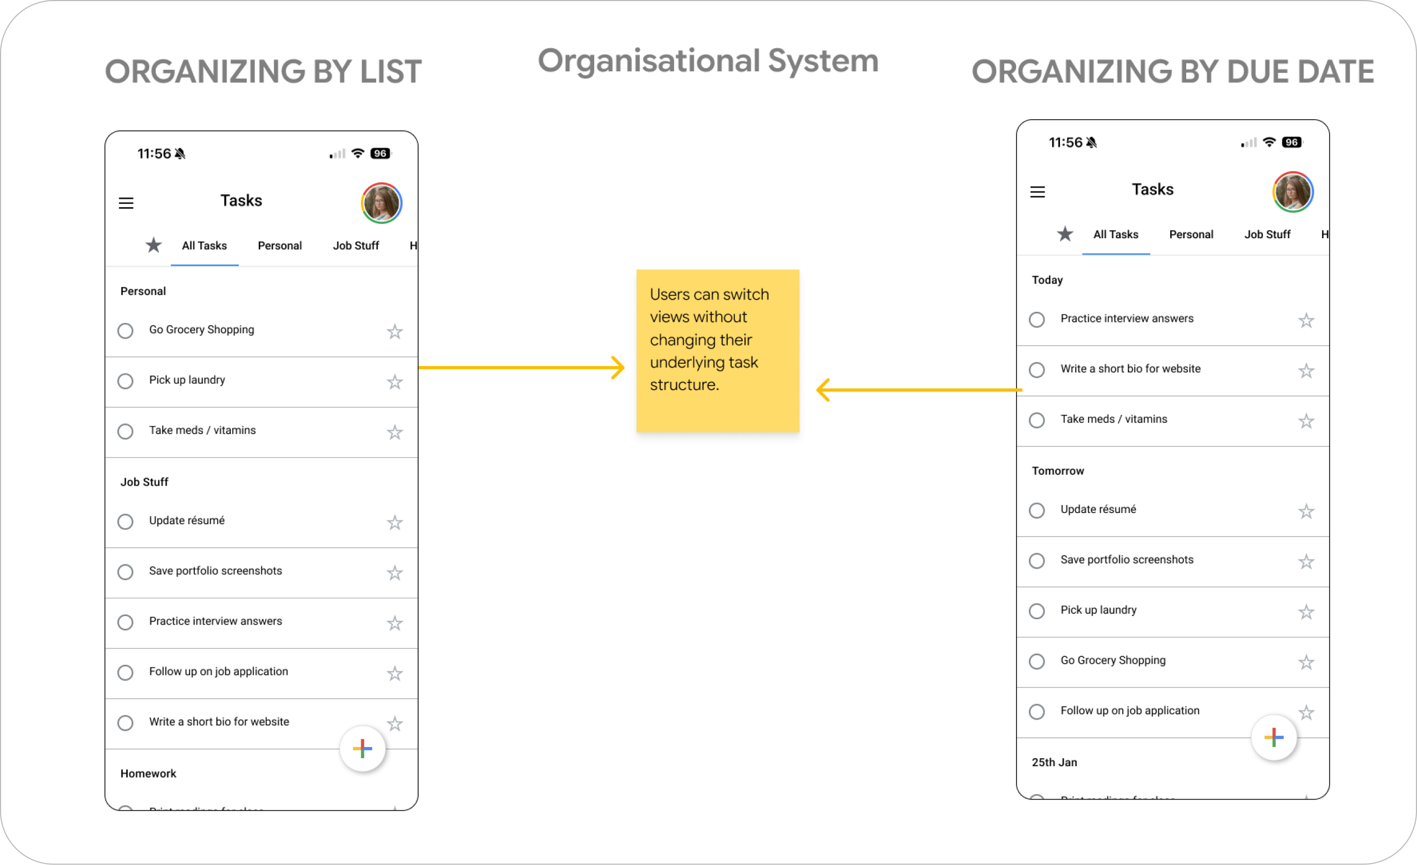Image resolution: width=1417 pixels, height=865 pixels.
Task: Complete Write a short bio, right phone
Action: [1037, 370]
